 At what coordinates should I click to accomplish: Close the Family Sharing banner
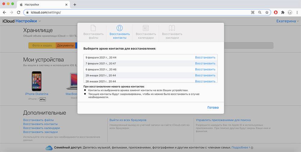click(x=252, y=148)
